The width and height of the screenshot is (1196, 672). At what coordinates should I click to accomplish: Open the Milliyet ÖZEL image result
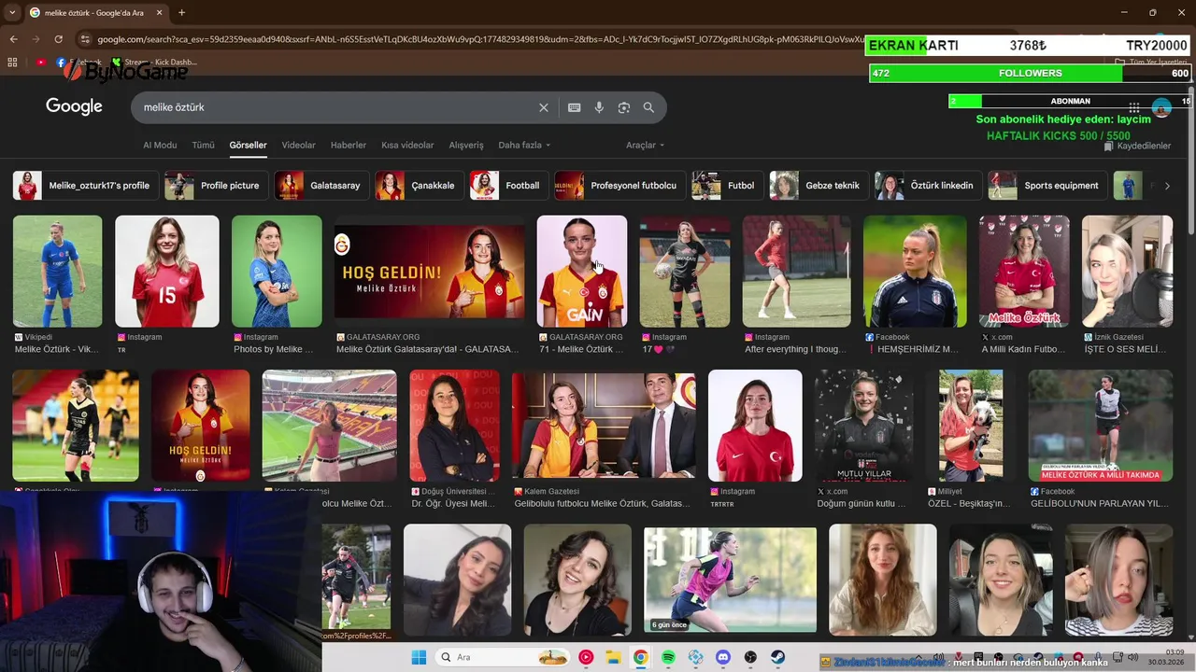coord(971,426)
